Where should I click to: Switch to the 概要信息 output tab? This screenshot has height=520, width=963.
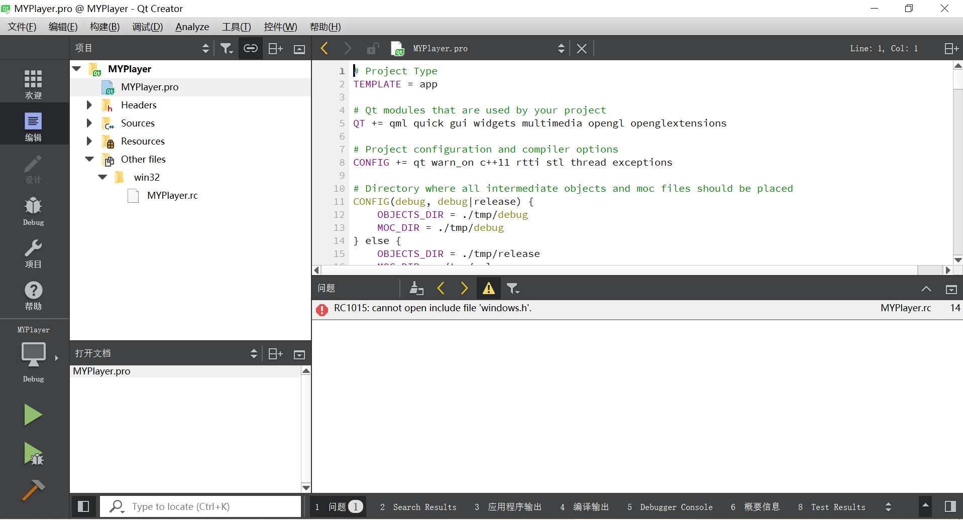pyautogui.click(x=755, y=507)
